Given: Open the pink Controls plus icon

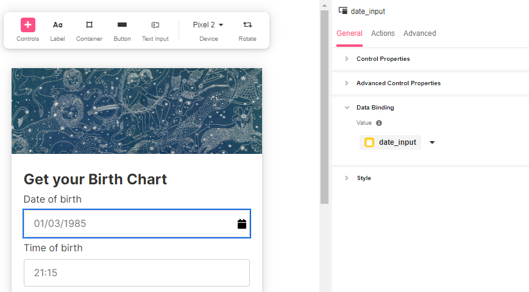Looking at the screenshot, I should point(28,25).
